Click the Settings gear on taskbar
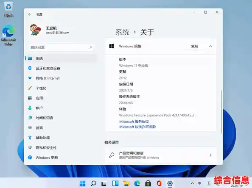The height and width of the screenshot is (188, 252). point(170,183)
